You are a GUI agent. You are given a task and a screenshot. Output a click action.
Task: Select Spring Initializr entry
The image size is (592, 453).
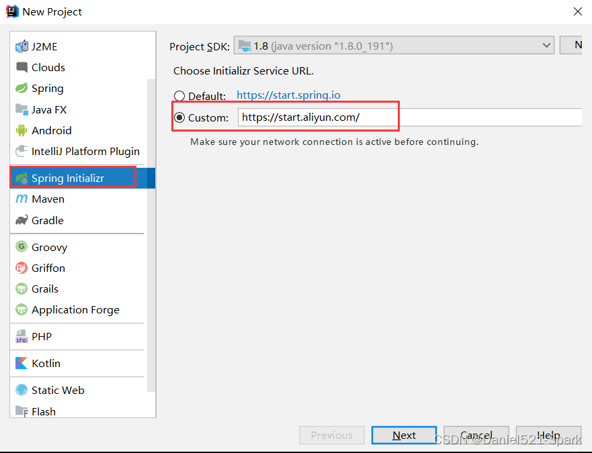83,178
